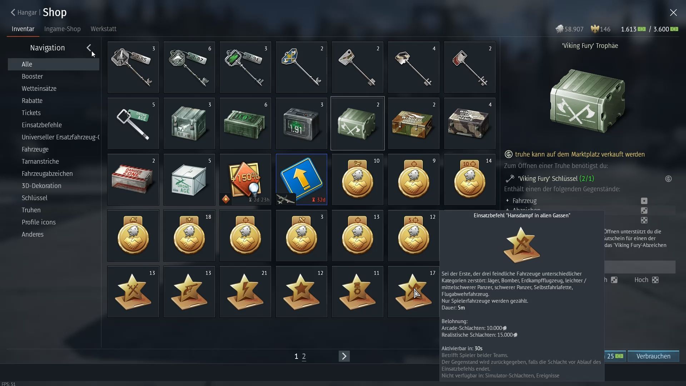The width and height of the screenshot is (686, 386).
Task: Select the blue upgrade arrow item
Action: click(301, 179)
